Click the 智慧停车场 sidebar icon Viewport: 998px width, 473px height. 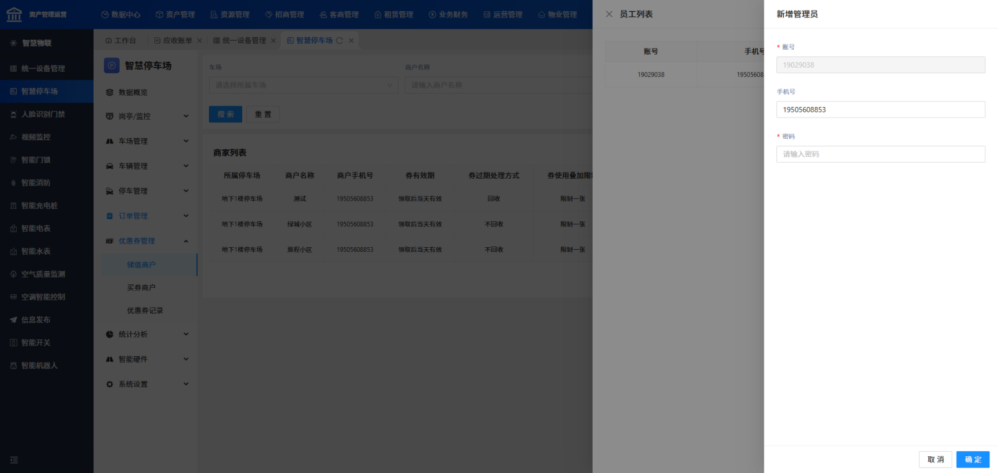tap(13, 92)
